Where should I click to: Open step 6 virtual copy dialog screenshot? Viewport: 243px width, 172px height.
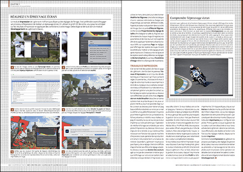pyautogui.click(x=86, y=133)
